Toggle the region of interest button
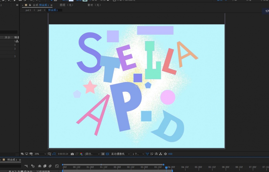Image resolution: width=269 pixels, height=172 pixels. click(x=103, y=154)
